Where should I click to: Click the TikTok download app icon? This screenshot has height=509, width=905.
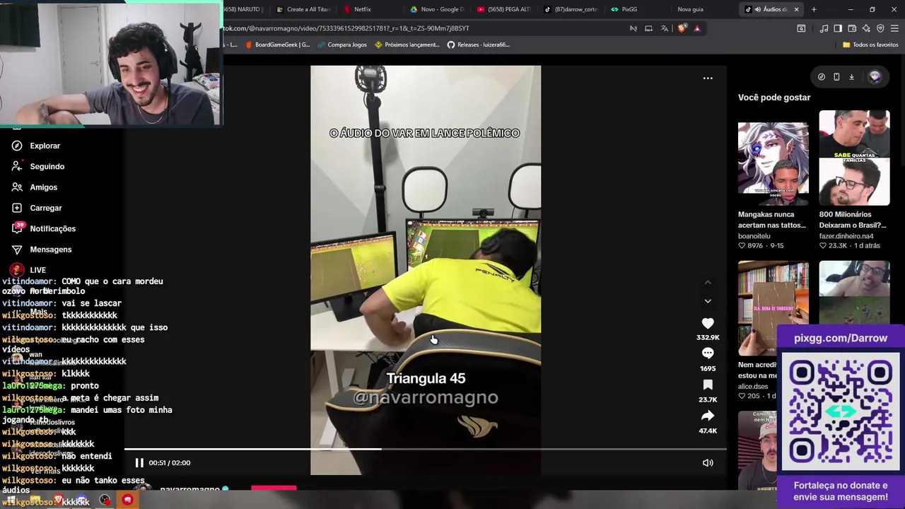[851, 77]
